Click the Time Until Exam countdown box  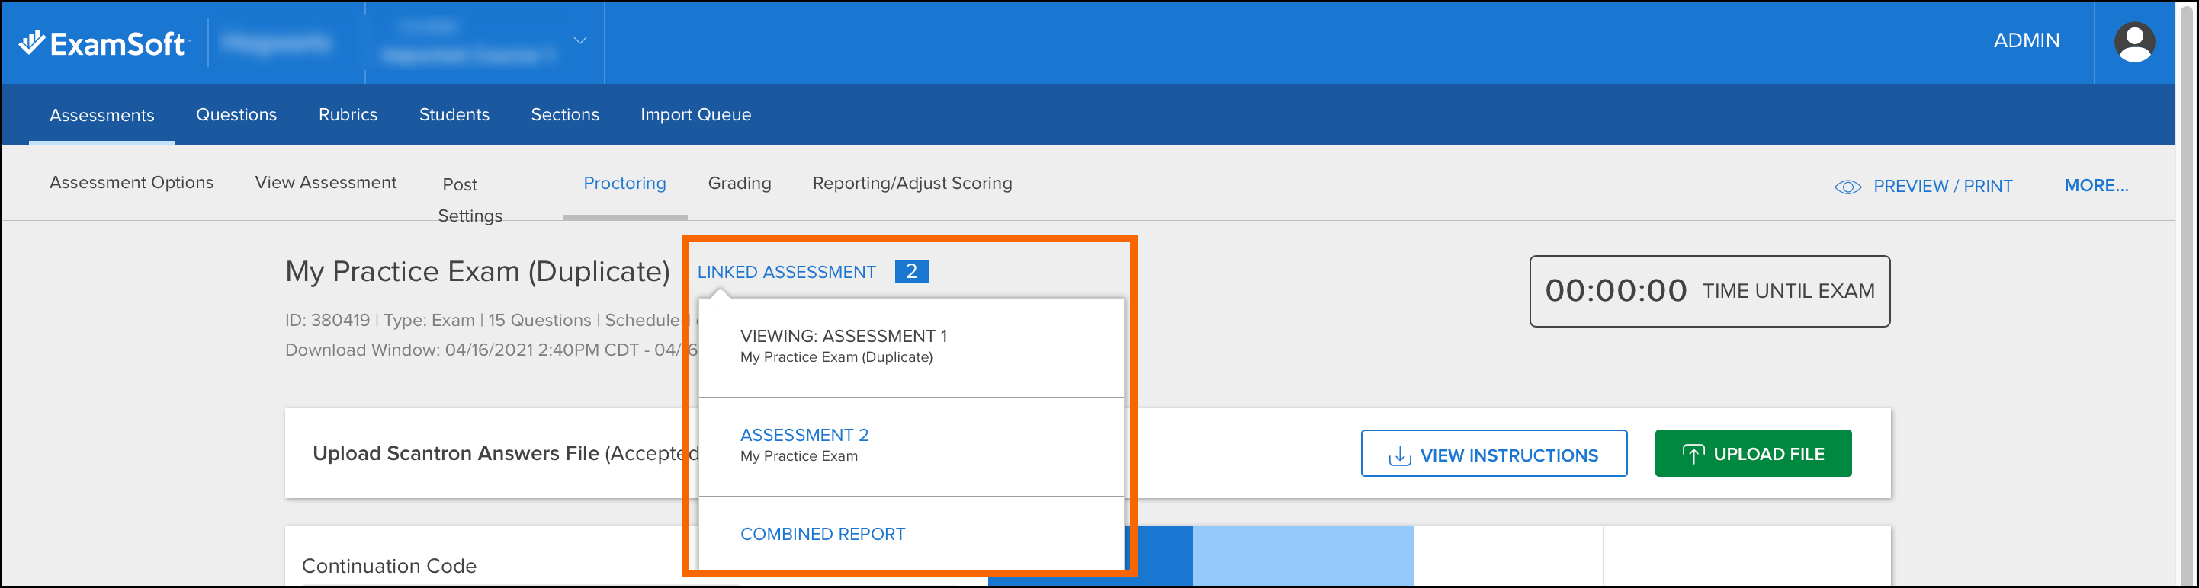pos(1709,291)
